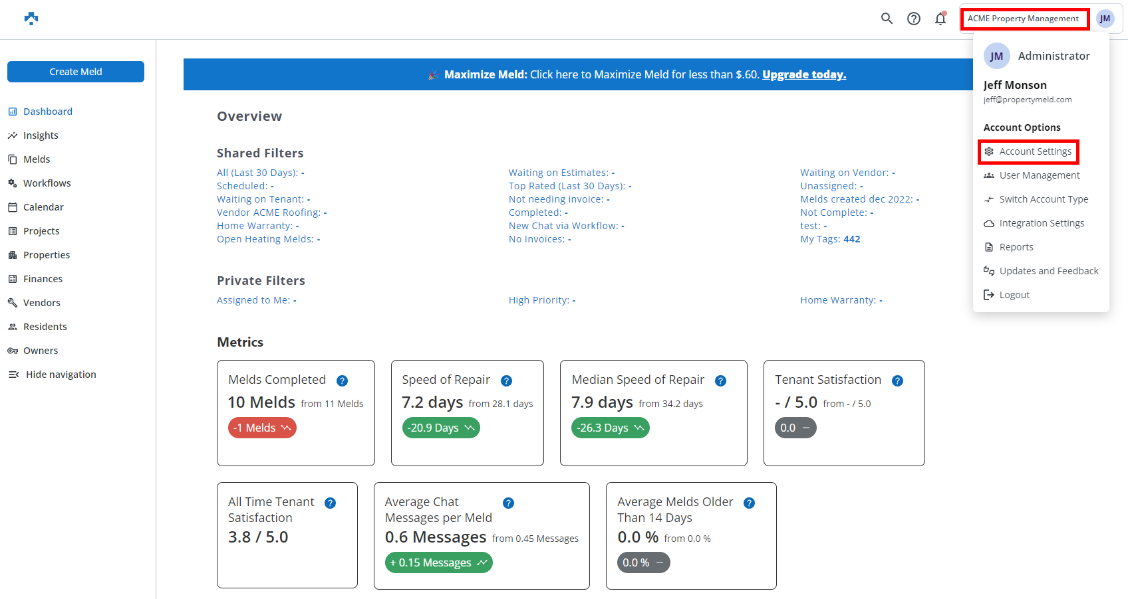Show help for Tenant Satisfaction metric
The image size is (1128, 599).
(x=897, y=381)
